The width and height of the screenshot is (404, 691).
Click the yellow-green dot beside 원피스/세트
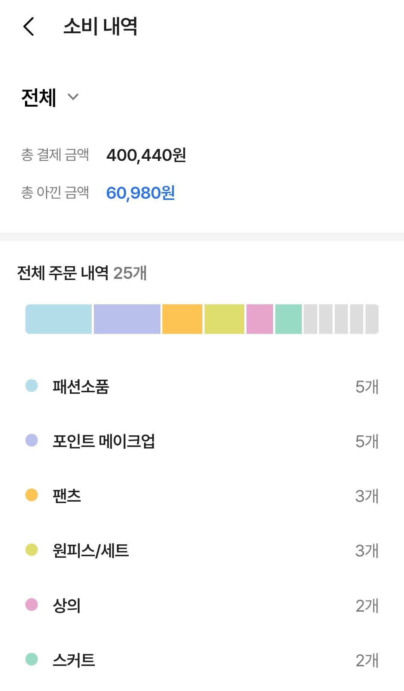(x=32, y=550)
